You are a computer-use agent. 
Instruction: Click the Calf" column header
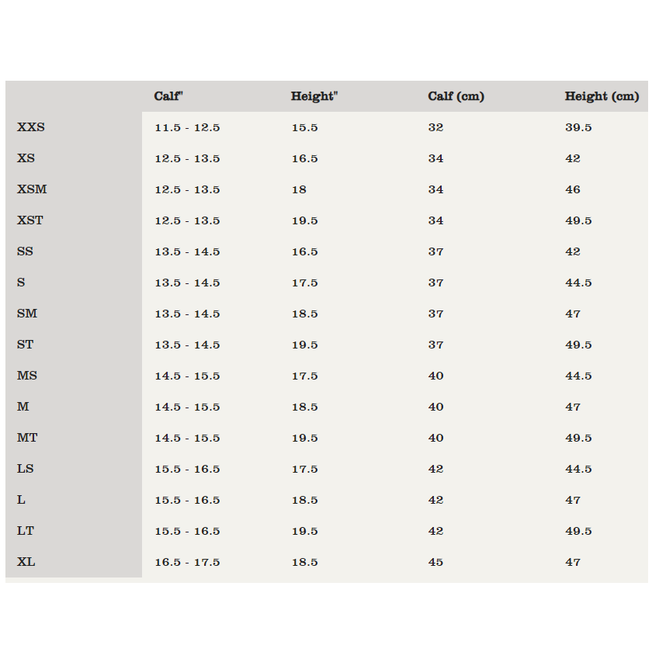[x=168, y=96]
